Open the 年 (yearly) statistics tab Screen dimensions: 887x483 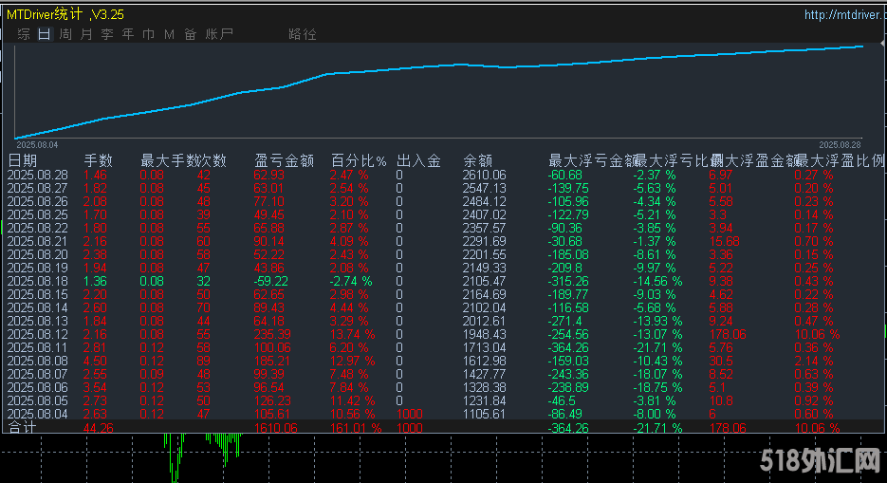(128, 34)
